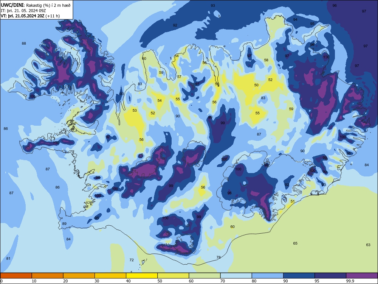This screenshot has width=378, height=284.
Task: Click the 58 humidity value
Action: click(x=266, y=60)
